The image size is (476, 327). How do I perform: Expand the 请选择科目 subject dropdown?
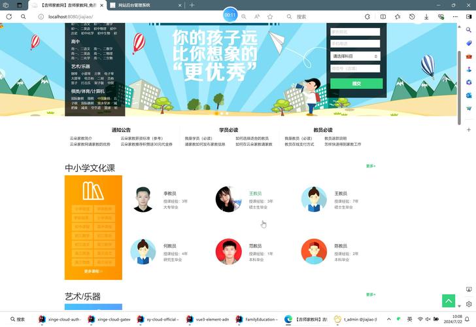[x=355, y=56]
